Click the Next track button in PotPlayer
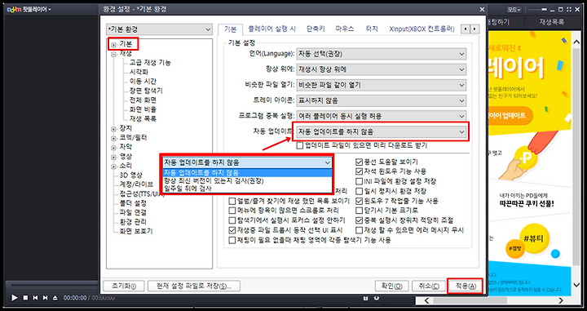The image size is (587, 311). point(46,298)
